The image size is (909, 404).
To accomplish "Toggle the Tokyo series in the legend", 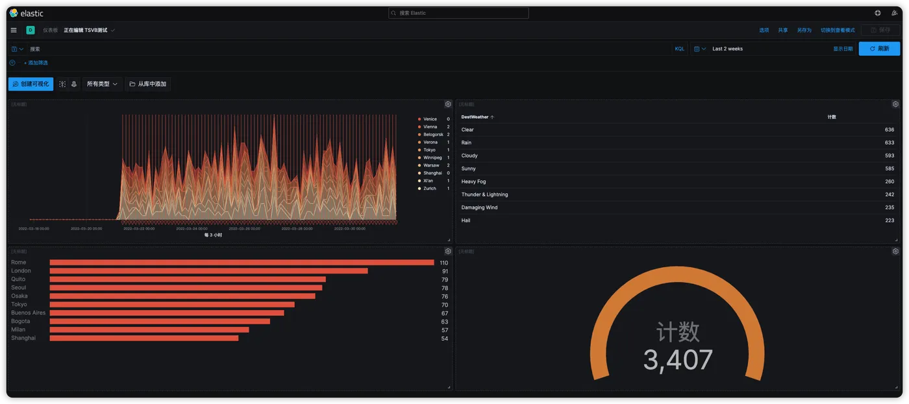I will pyautogui.click(x=429, y=150).
